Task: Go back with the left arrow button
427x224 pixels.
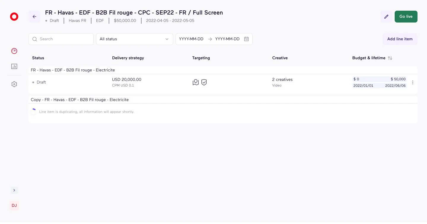Action: pyautogui.click(x=34, y=17)
